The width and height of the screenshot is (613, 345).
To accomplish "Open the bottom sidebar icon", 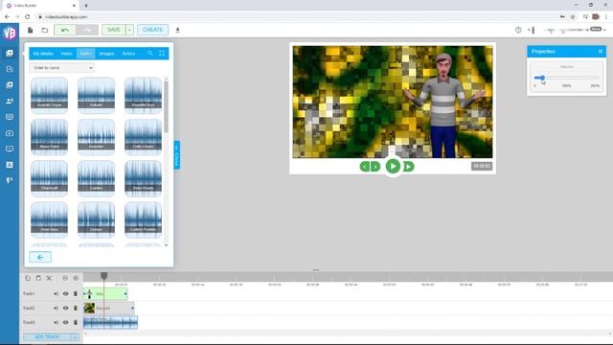I will [10, 180].
